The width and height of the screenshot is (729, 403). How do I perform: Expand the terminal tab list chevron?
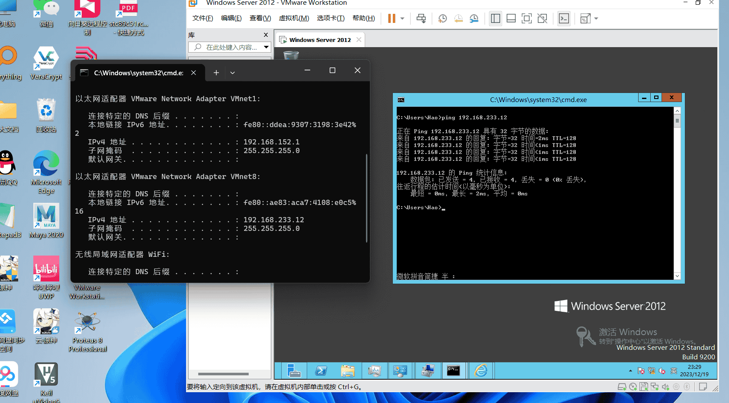(x=232, y=73)
